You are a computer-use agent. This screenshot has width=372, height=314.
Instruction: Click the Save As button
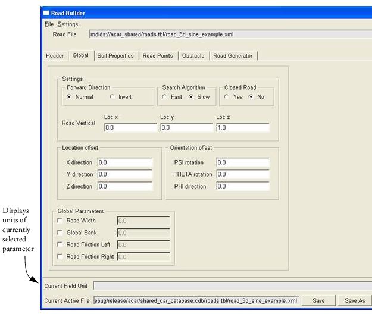pyautogui.click(x=355, y=300)
